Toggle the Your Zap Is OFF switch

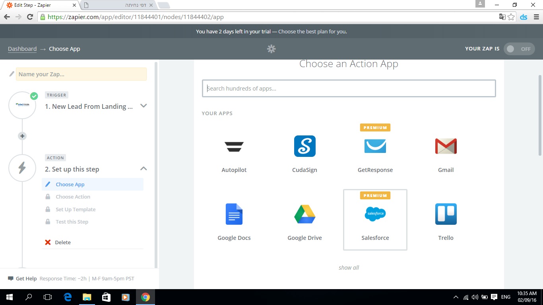click(x=519, y=49)
